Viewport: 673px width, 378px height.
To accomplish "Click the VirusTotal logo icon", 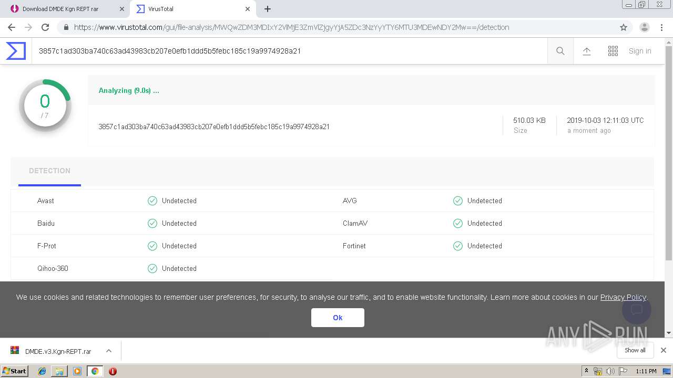I will coord(16,51).
